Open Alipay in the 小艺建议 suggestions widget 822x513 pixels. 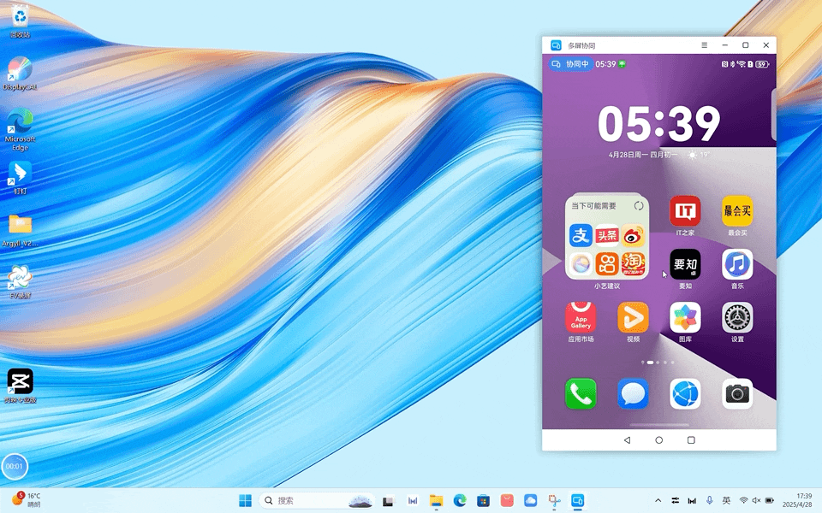[581, 236]
